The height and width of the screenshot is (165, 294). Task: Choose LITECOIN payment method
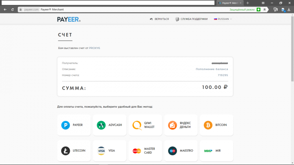[x=74, y=151]
